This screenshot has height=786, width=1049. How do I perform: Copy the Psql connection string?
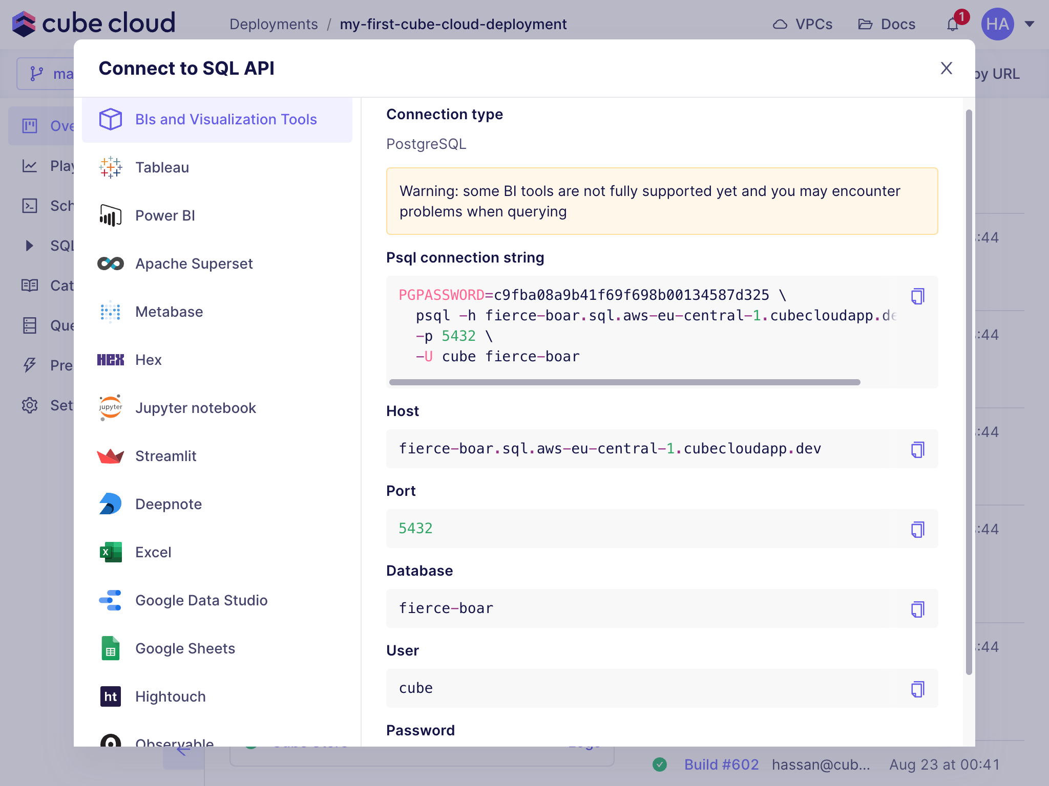[917, 296]
